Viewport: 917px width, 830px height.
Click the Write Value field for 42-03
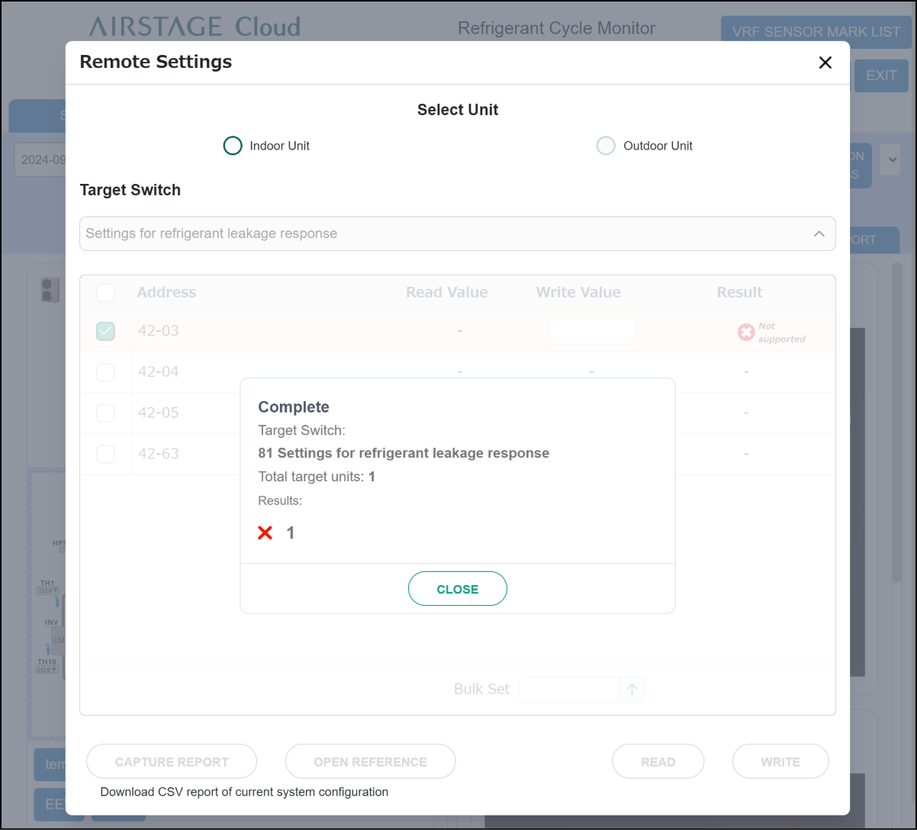tap(591, 331)
